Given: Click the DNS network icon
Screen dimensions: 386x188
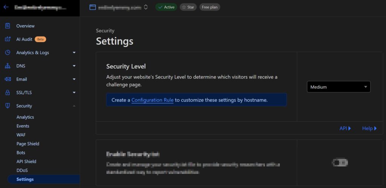Looking at the screenshot, I should point(8,66).
